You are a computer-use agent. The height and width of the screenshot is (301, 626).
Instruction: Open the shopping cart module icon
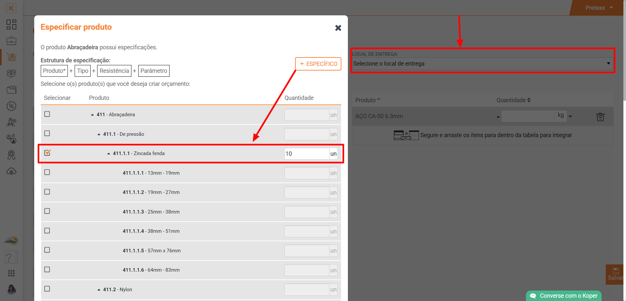click(x=11, y=57)
